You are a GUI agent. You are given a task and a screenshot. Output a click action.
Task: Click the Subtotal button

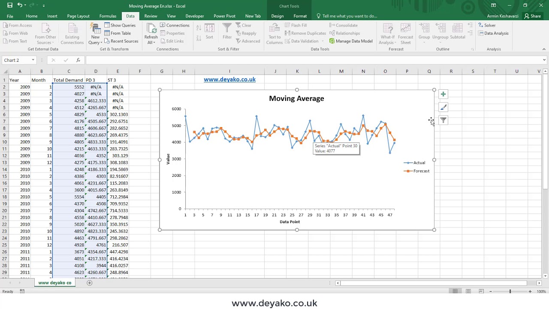point(458,32)
